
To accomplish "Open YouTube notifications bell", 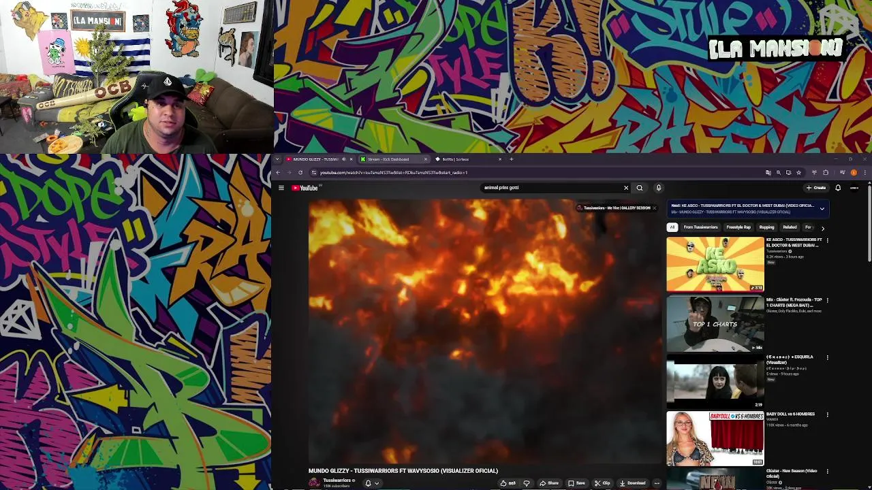I will tap(838, 188).
